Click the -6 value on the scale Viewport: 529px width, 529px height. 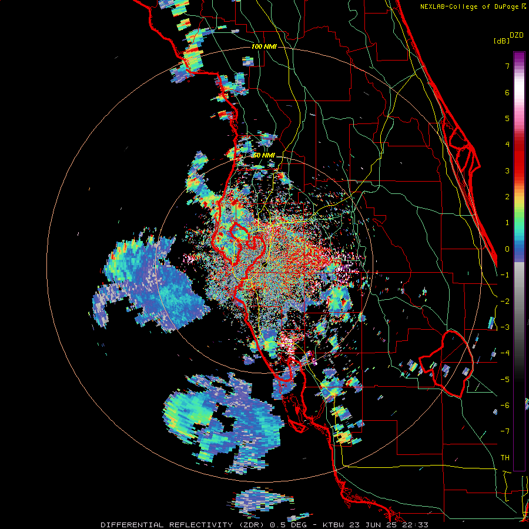pos(505,406)
